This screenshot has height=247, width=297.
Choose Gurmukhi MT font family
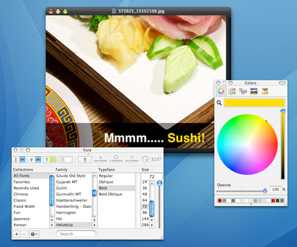[x=73, y=194]
